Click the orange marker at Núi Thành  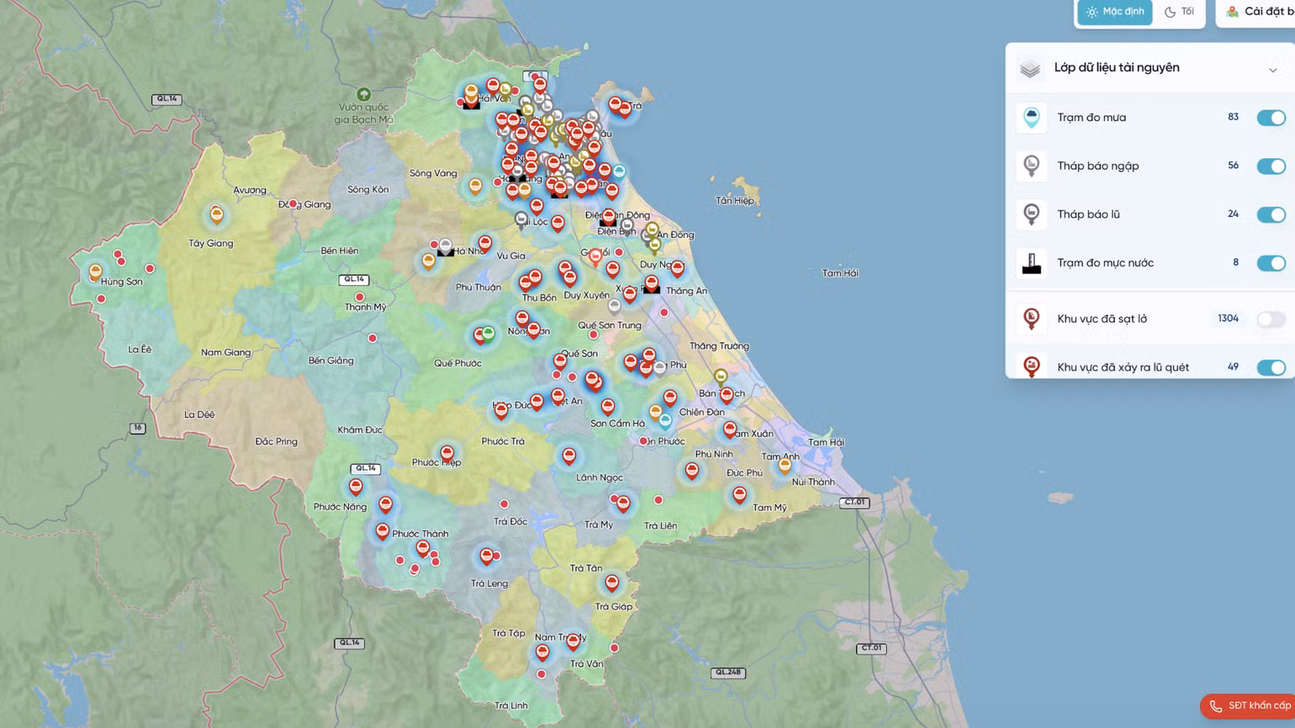785,464
